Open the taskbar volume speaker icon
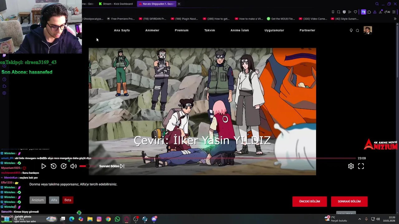 click(x=378, y=219)
